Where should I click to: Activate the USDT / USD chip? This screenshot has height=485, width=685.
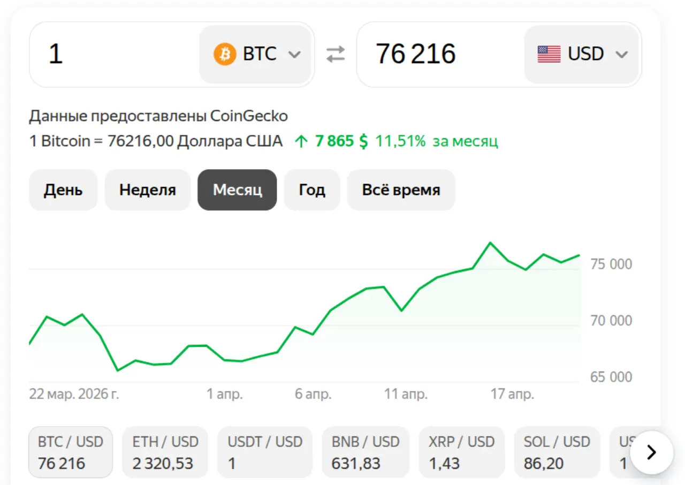[x=265, y=452]
